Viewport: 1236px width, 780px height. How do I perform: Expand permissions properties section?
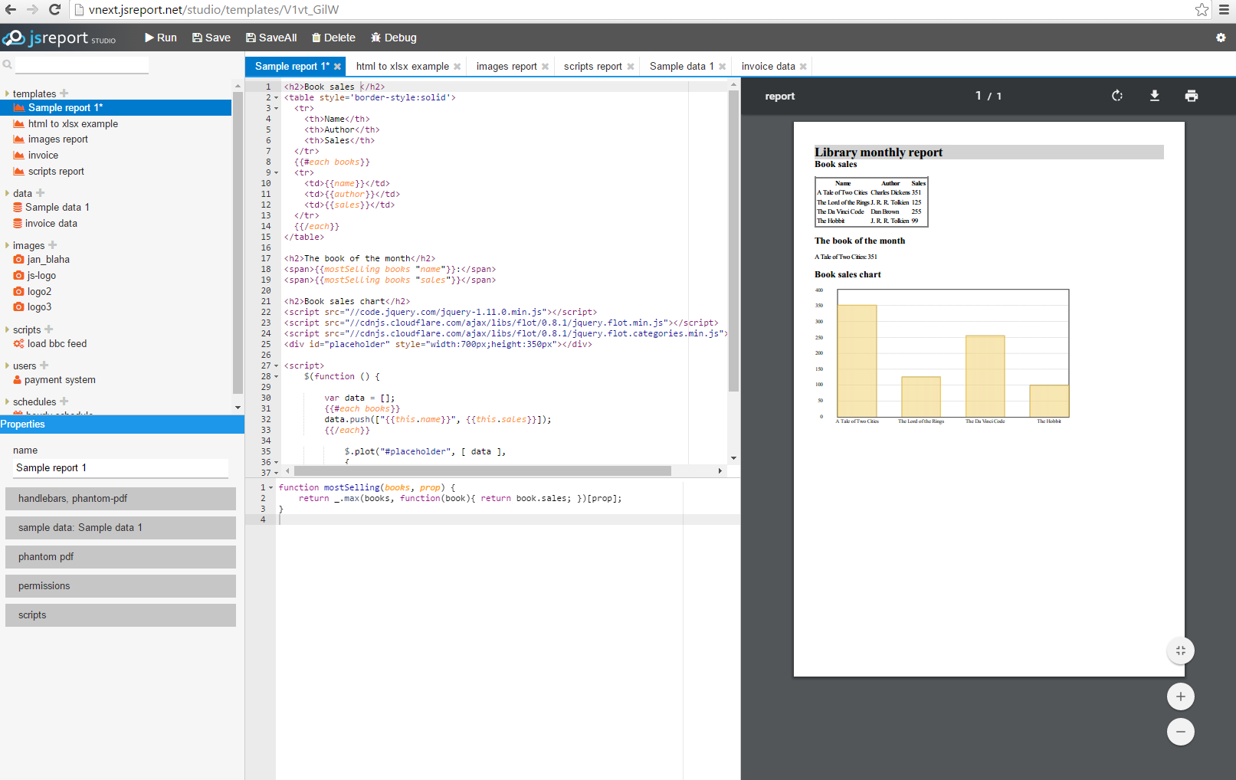[x=120, y=586]
